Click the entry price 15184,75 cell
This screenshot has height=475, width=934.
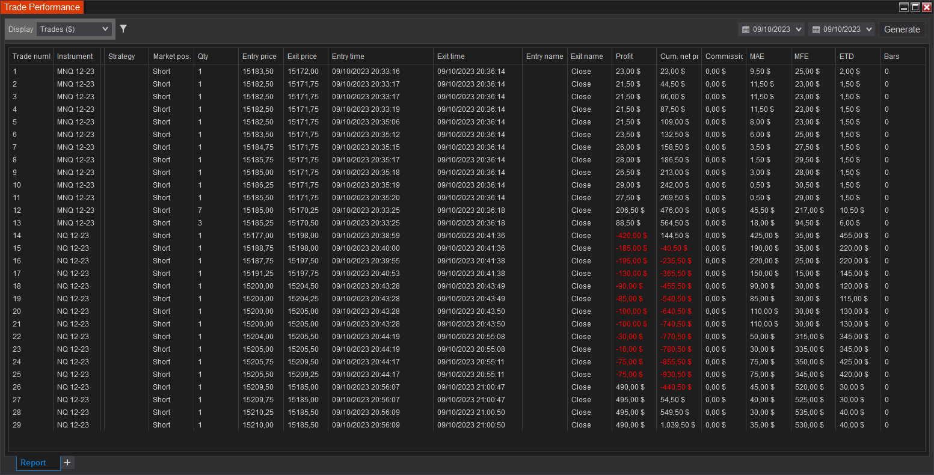click(258, 147)
